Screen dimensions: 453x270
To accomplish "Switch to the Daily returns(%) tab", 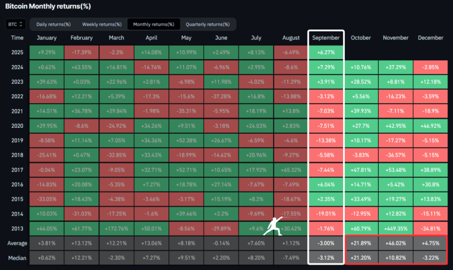I will coord(53,25).
